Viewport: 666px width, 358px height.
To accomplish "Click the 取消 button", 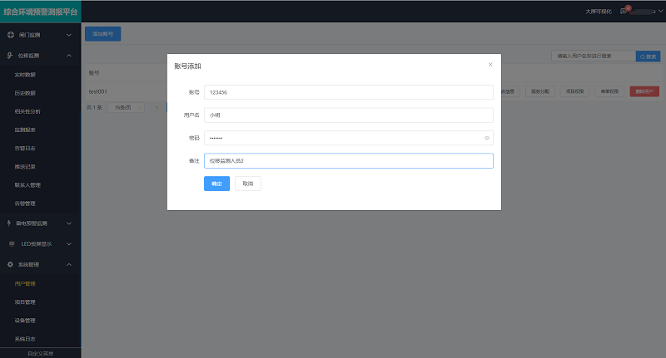I will click(247, 184).
